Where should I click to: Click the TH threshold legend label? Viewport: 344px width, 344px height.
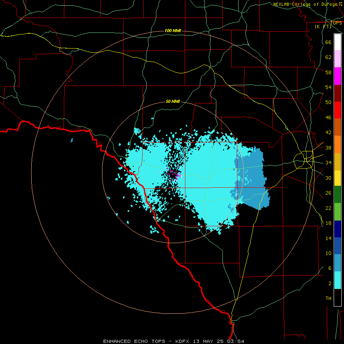328,299
